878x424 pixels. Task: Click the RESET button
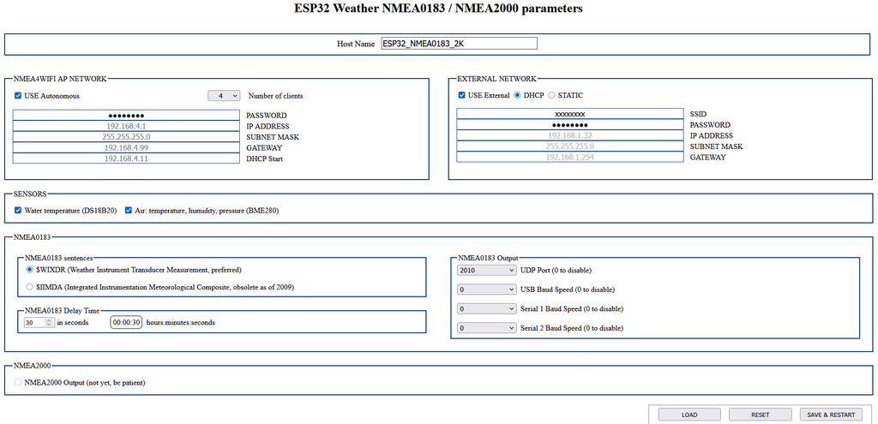point(760,415)
